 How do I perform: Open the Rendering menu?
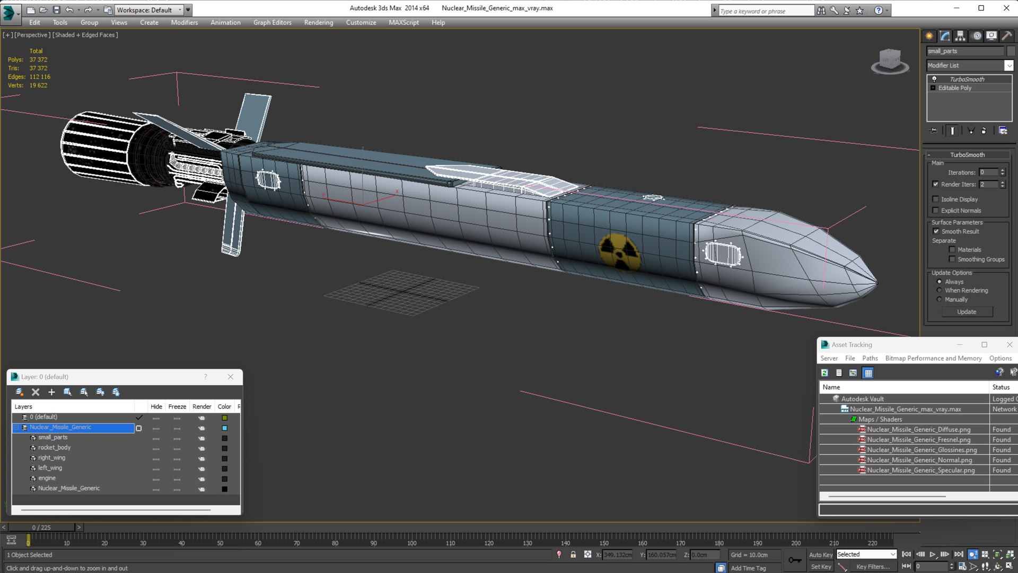pyautogui.click(x=319, y=22)
